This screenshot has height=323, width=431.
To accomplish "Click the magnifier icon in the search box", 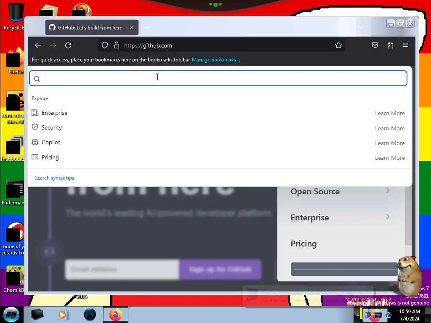I will [x=37, y=79].
